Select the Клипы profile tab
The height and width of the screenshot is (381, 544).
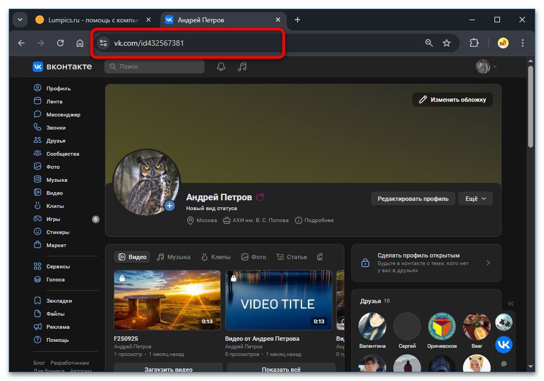point(216,257)
